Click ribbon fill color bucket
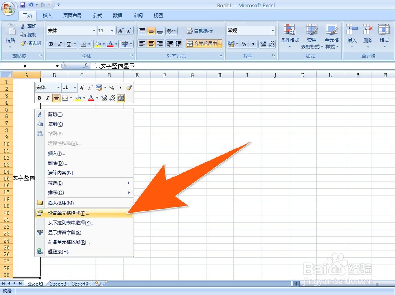 point(98,44)
